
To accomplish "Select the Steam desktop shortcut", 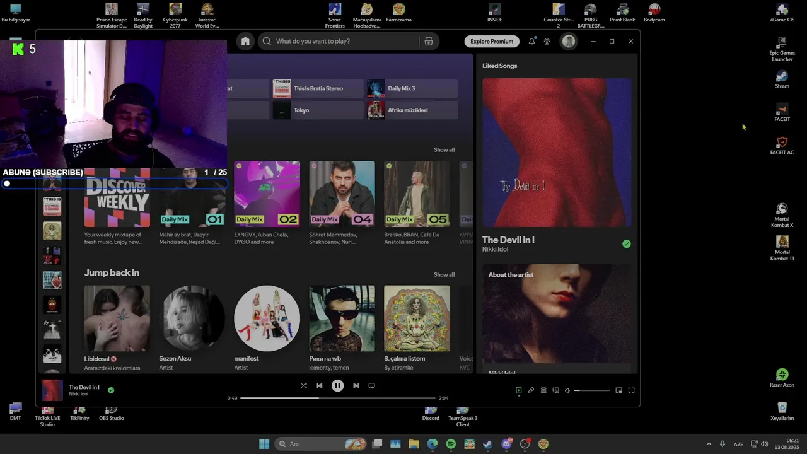I will (x=782, y=79).
